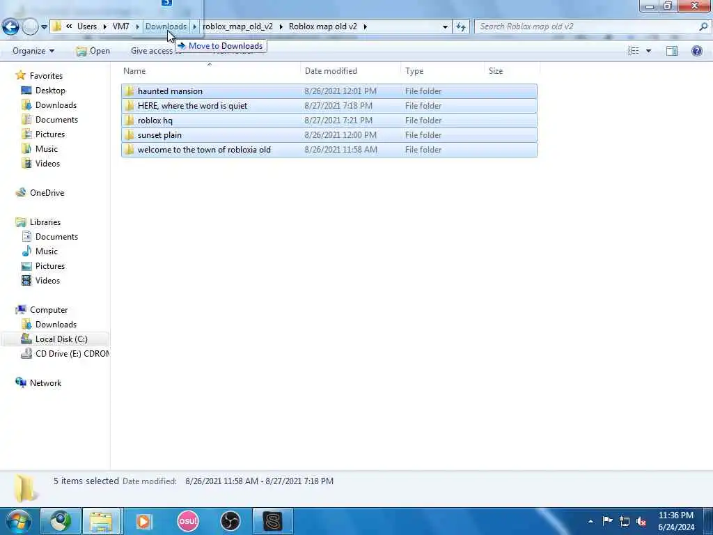Toggle the preview pane
Image resolution: width=713 pixels, height=535 pixels.
click(x=672, y=51)
